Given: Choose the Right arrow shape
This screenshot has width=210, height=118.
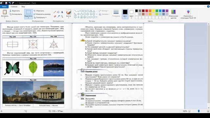Looking at the screenshot, I should (88, 14).
